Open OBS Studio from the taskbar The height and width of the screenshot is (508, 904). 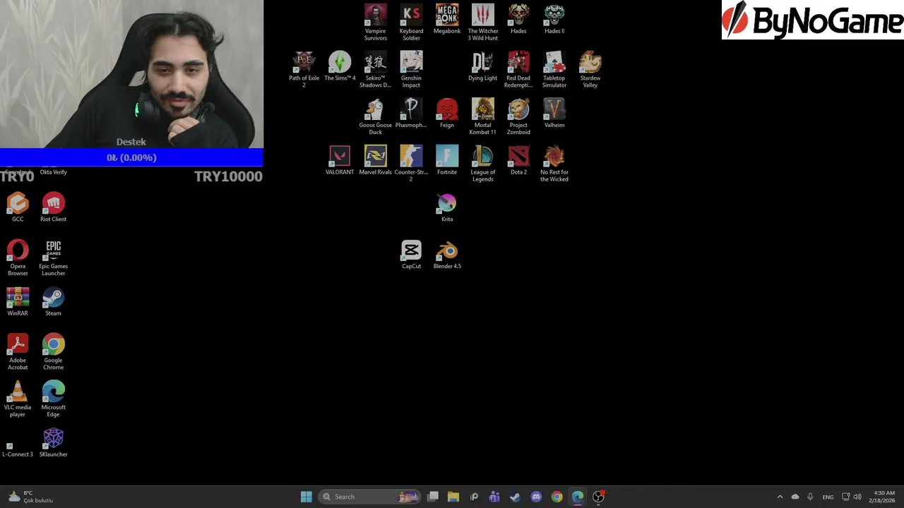click(598, 497)
